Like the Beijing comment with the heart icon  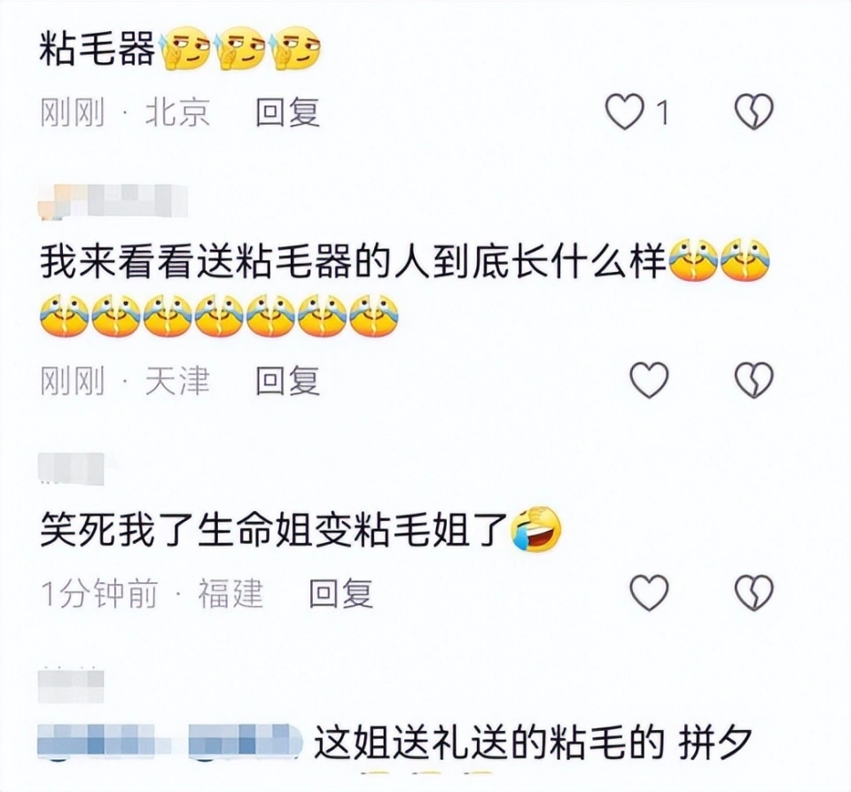[624, 113]
